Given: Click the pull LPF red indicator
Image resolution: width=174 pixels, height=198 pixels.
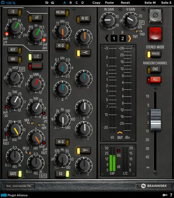Looking at the screenshot, I should tap(7, 34).
